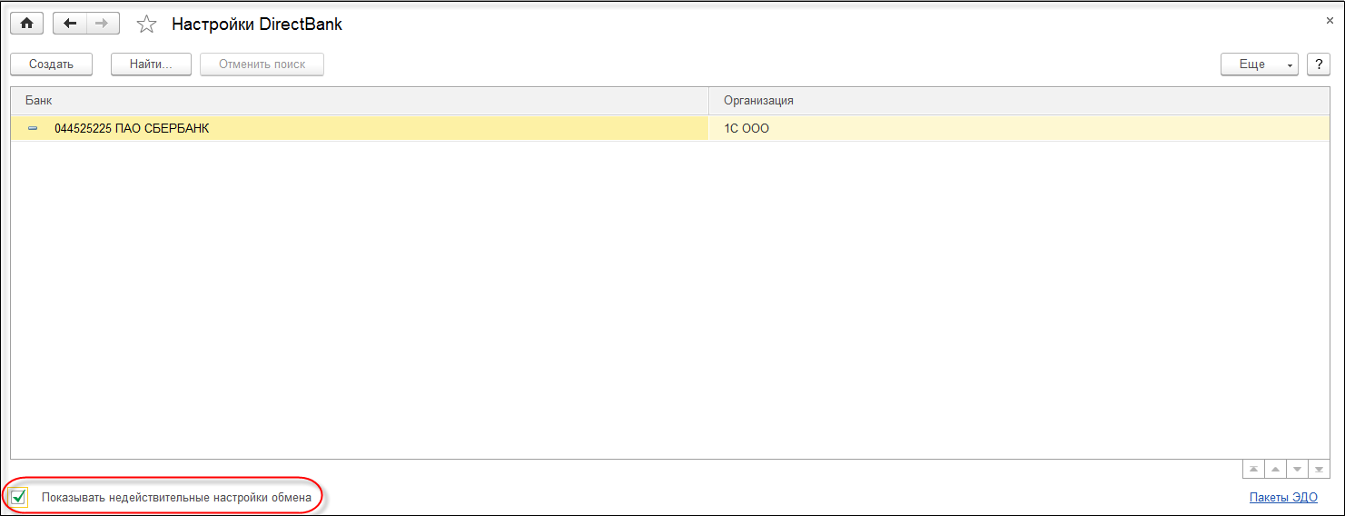Image resolution: width=1345 pixels, height=516 pixels.
Task: Select the 1С ООО organization cell
Action: [747, 129]
